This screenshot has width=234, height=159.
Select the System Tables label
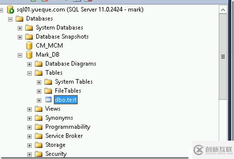tap(74, 82)
